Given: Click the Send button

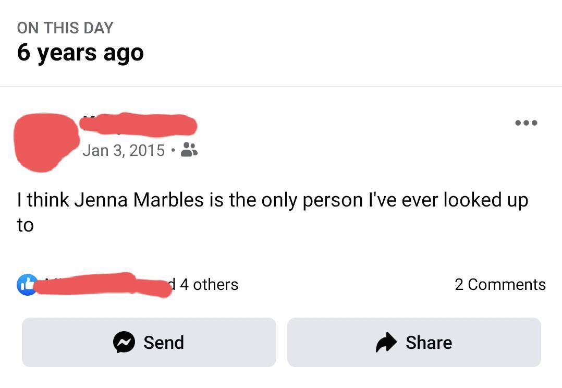Looking at the screenshot, I should click(x=149, y=343).
